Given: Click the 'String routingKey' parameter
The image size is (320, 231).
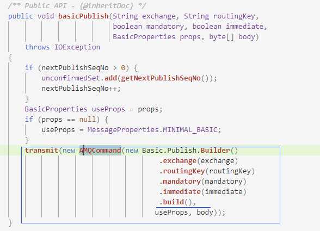Looking at the screenshot, I should 219,16.
